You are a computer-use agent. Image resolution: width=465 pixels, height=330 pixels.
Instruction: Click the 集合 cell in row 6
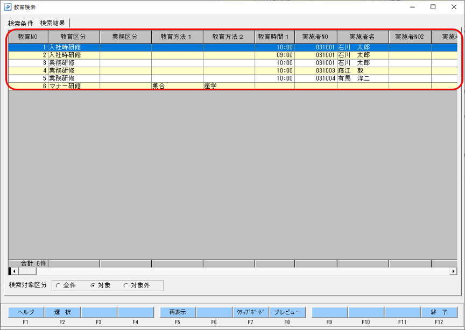pyautogui.click(x=178, y=86)
